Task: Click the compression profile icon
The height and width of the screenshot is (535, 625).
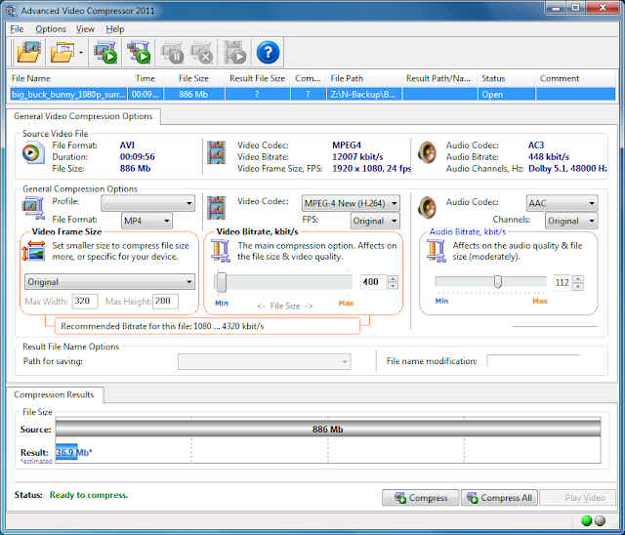Action: point(32,208)
